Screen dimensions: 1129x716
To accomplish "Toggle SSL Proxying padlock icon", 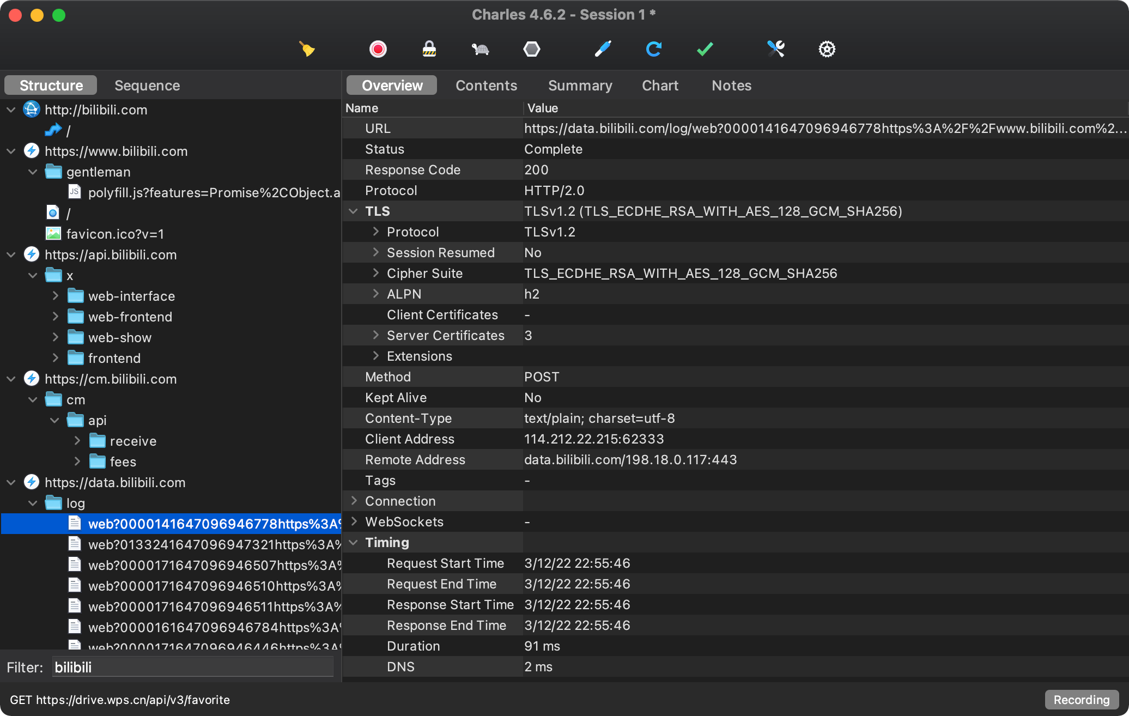I will pyautogui.click(x=429, y=49).
